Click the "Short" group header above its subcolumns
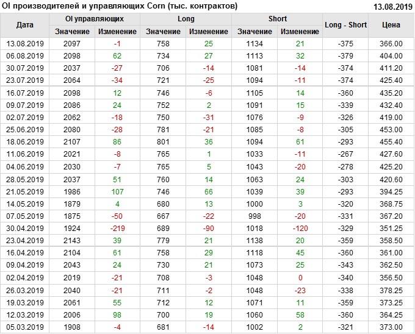This screenshot has height=334, width=415. (x=278, y=19)
